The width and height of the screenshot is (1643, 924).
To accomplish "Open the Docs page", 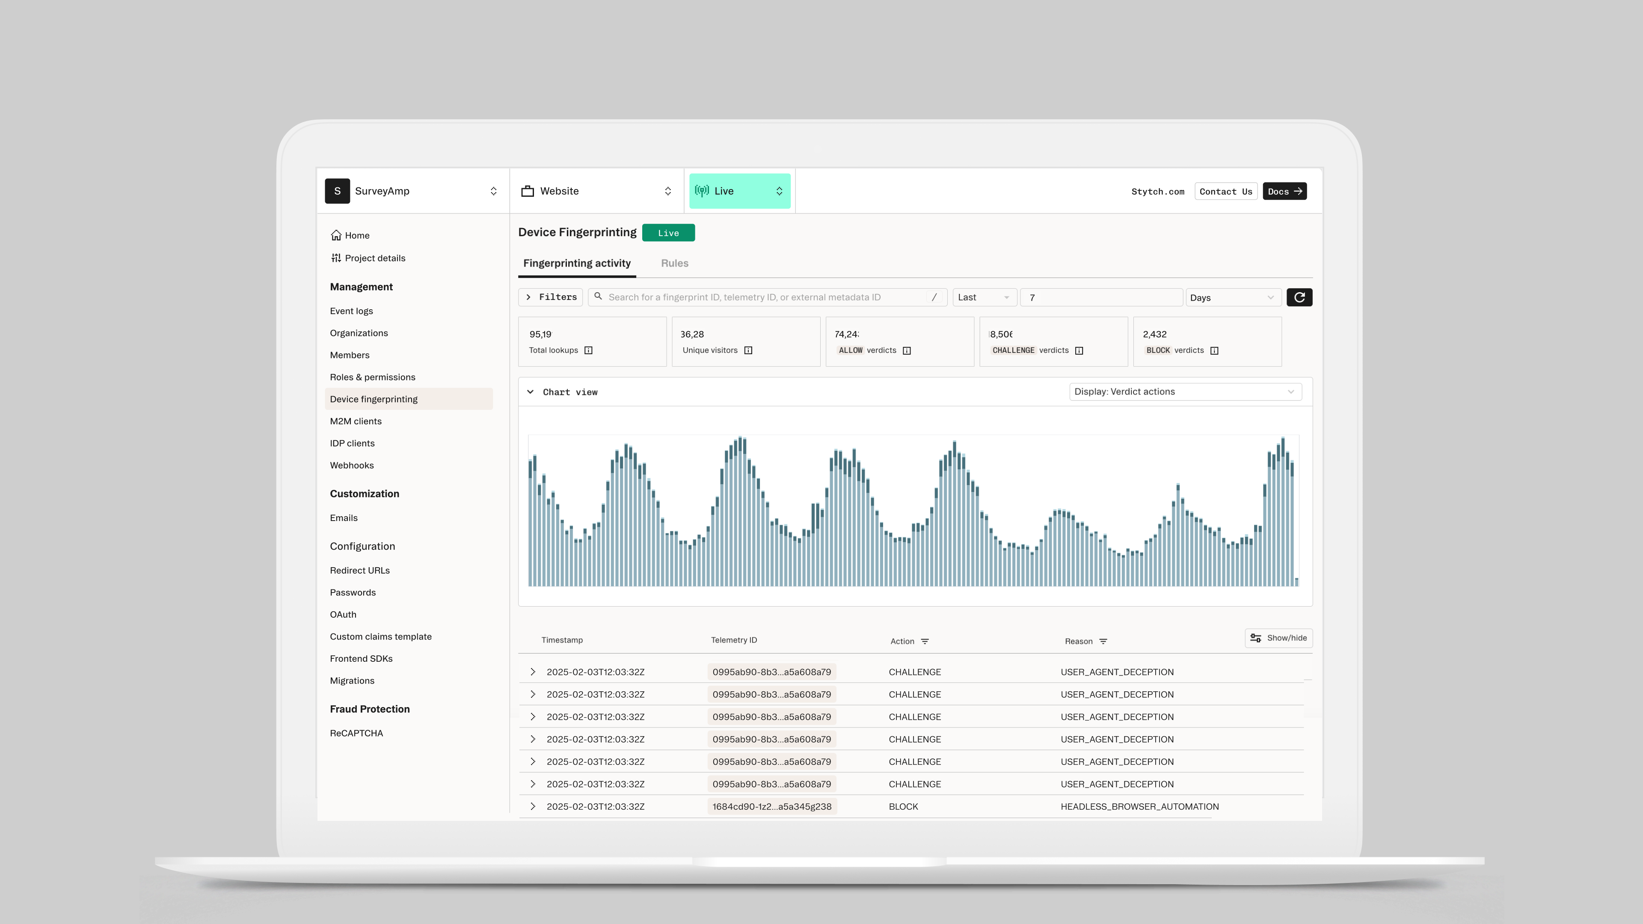I will click(1284, 191).
